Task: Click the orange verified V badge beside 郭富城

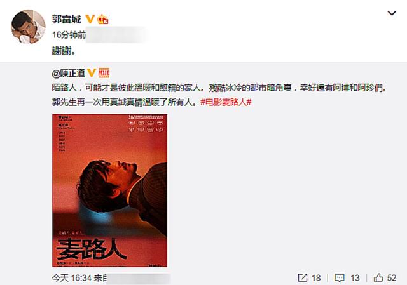Action: point(90,19)
